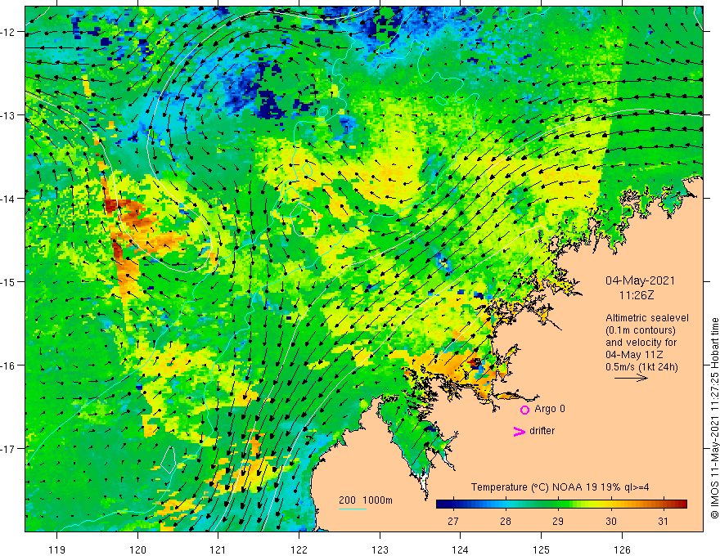This screenshot has width=720, height=556.
Task: Click the longitude axis label 125
Action: 541,549
